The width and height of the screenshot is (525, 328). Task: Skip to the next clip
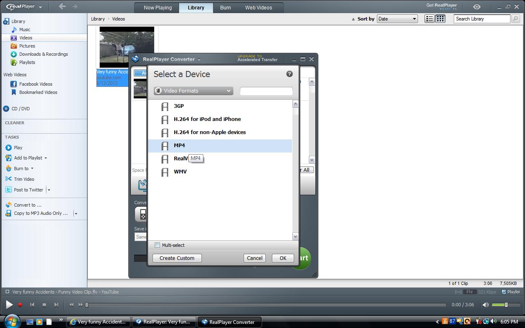56,305
